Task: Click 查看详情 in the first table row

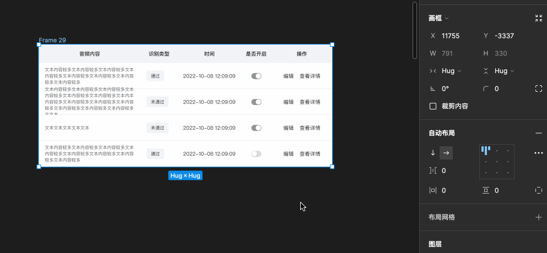Action: [310, 76]
